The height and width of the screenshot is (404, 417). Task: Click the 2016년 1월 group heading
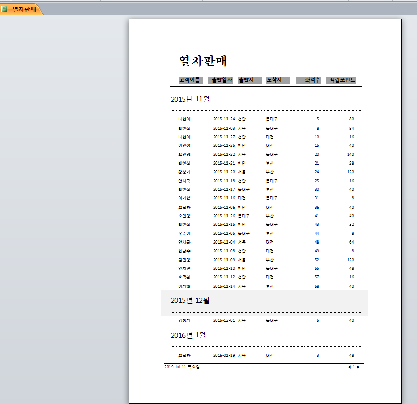point(188,335)
